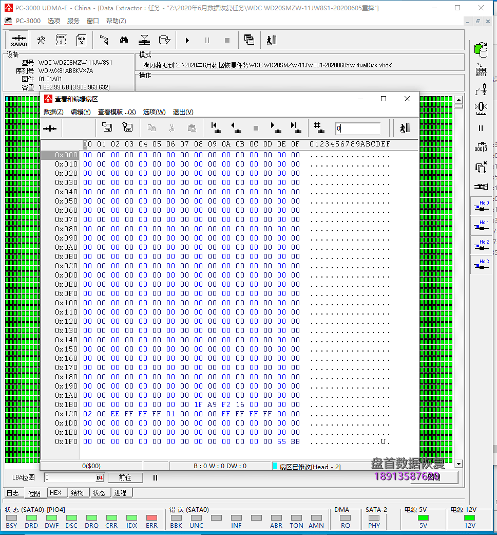
Task: Click the SATA0 port button in main toolbar
Action: (x=19, y=40)
